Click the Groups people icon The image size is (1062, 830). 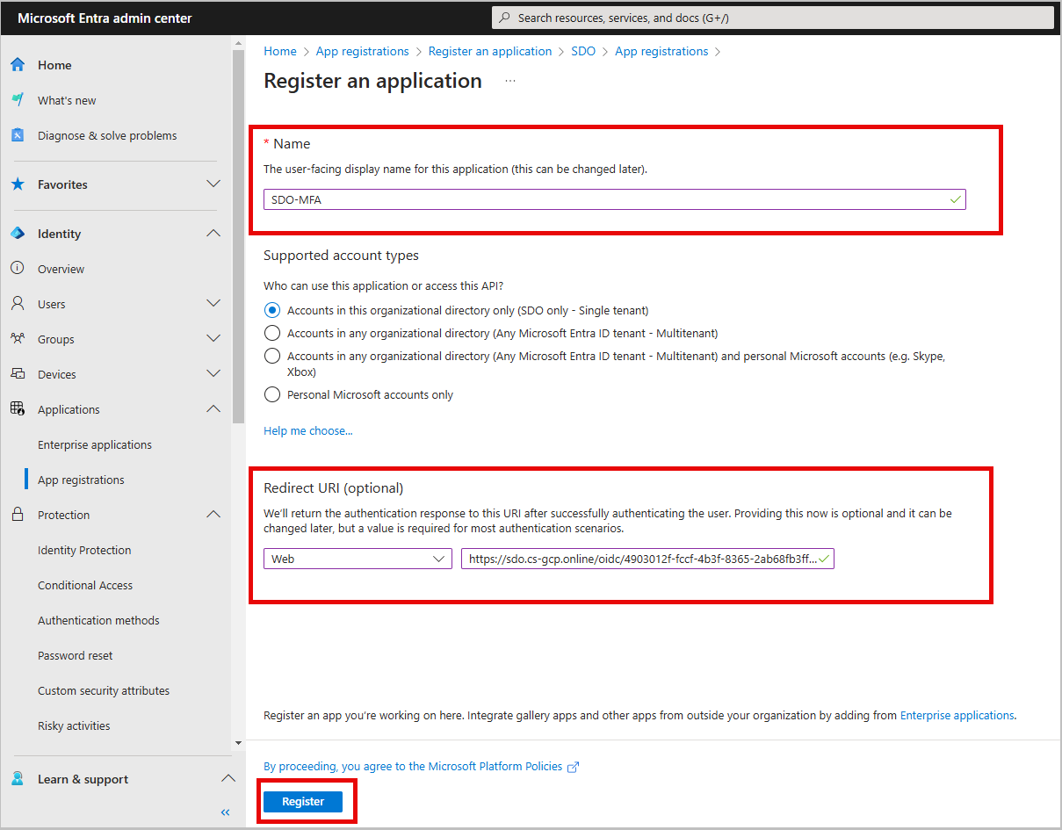[18, 339]
